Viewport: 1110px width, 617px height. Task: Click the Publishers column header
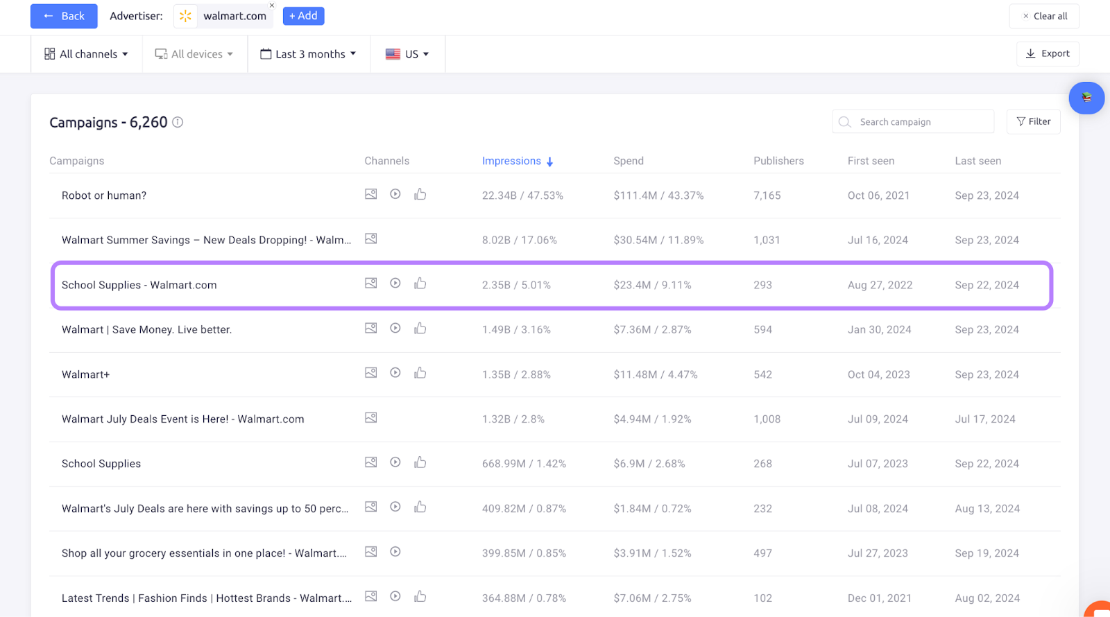[778, 161]
